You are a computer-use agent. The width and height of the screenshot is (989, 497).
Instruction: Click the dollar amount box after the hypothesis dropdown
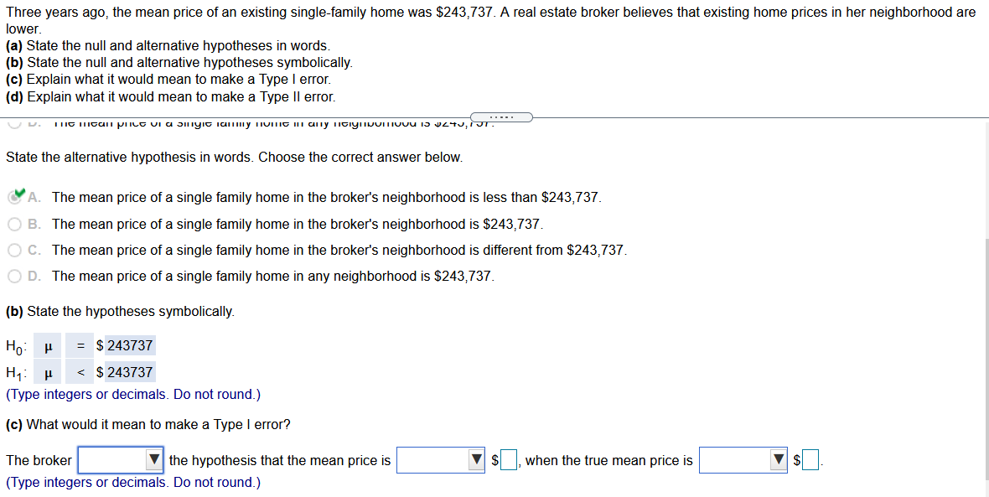coord(508,459)
